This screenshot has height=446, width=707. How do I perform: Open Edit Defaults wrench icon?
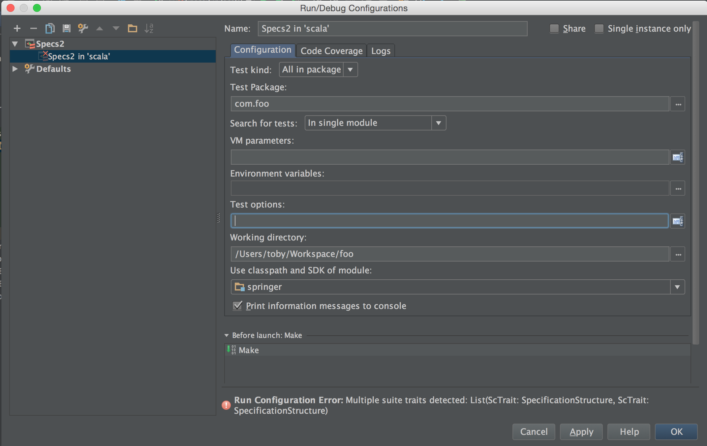[x=83, y=29]
